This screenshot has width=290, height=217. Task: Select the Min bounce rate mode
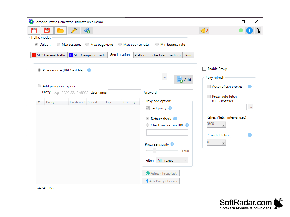coord(157,45)
